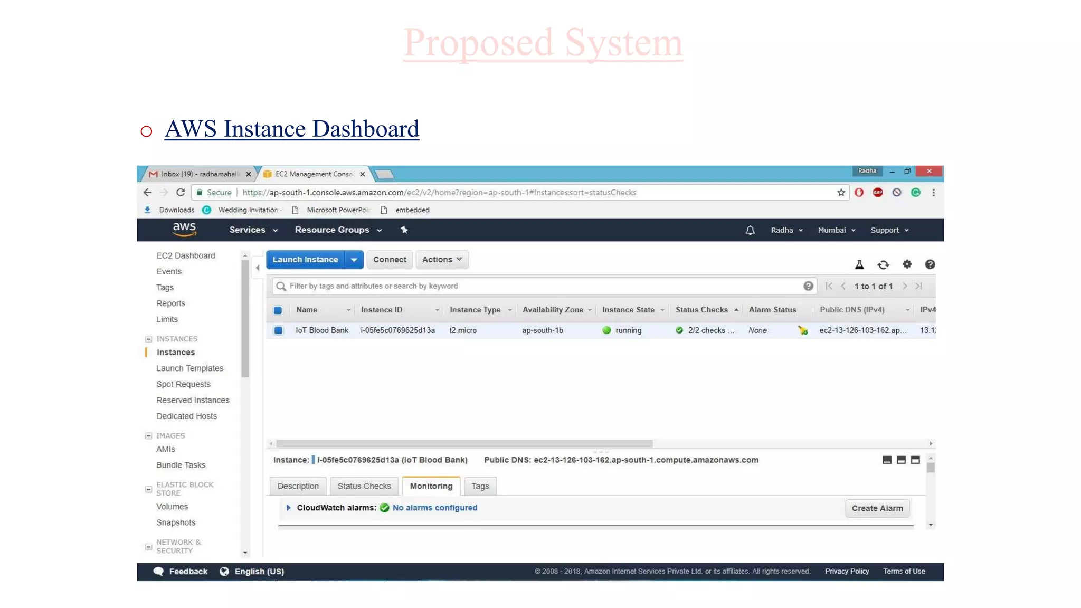Screen dimensions: 1081x608
Task: Open the Services menu
Action: tap(253, 230)
